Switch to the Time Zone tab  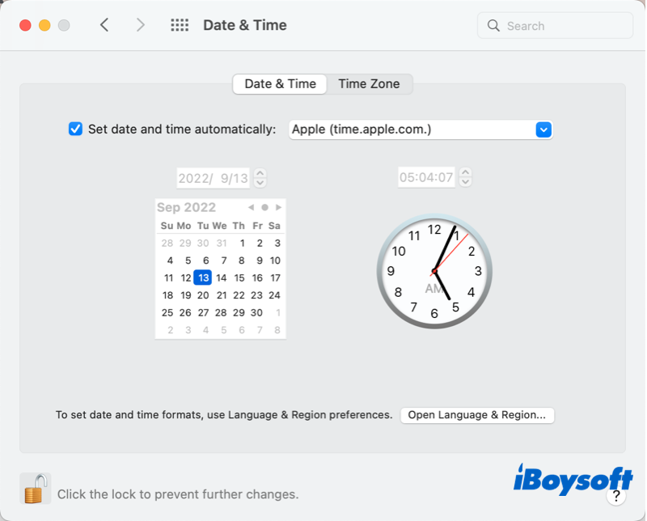point(369,83)
